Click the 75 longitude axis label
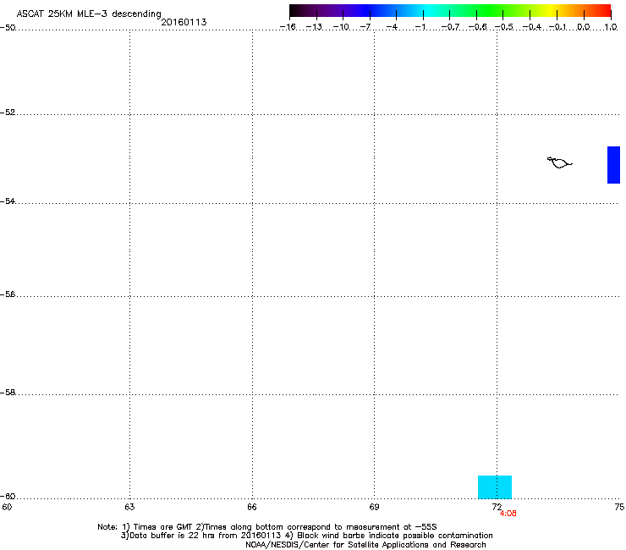The height and width of the screenshot is (550, 626). [x=619, y=507]
